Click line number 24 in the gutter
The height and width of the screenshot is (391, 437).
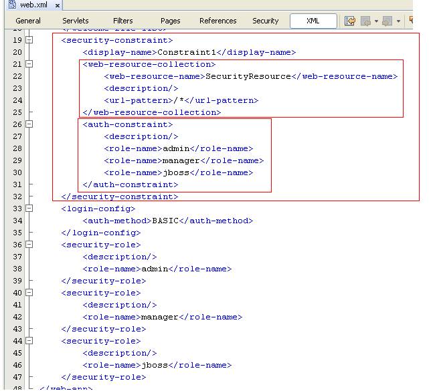coord(17,100)
